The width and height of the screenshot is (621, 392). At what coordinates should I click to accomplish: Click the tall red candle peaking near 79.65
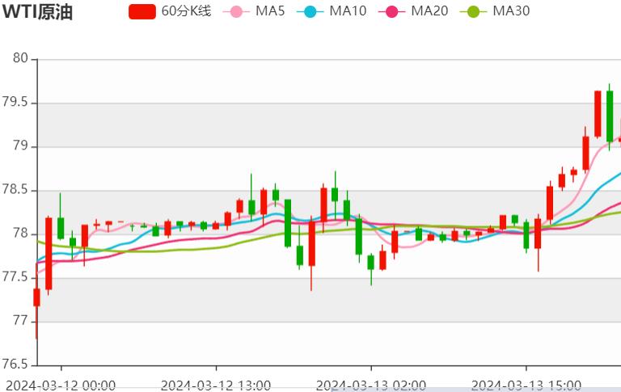tap(598, 114)
